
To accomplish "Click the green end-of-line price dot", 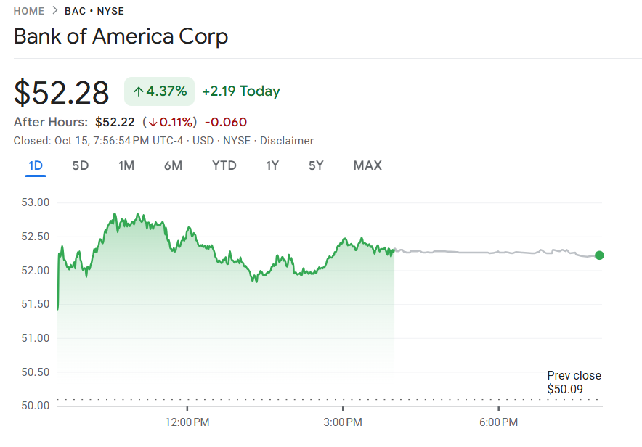I will (599, 255).
